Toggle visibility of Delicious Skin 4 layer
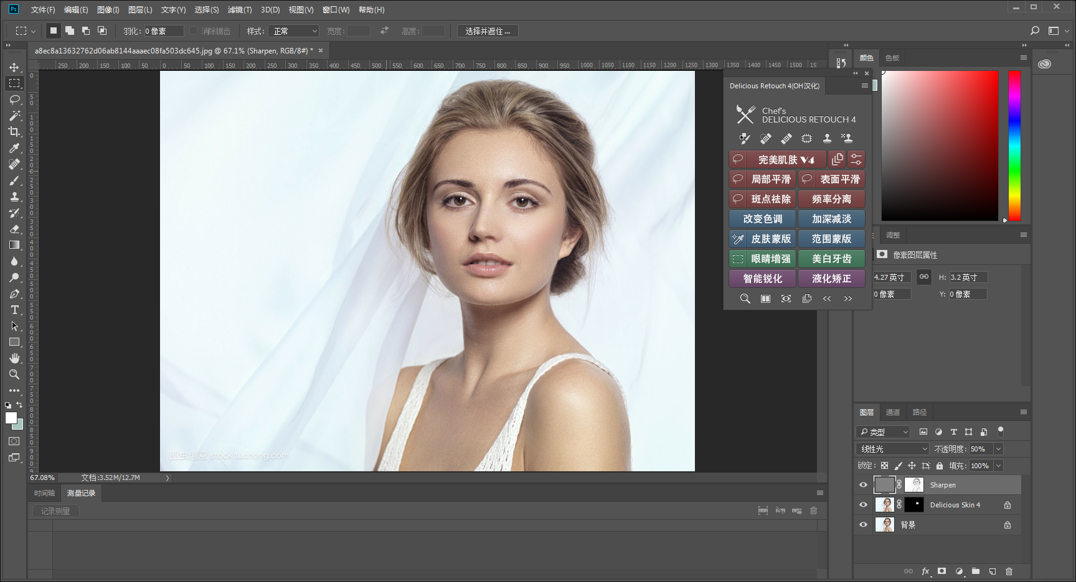Screen dimensions: 1076x582 pyautogui.click(x=863, y=504)
